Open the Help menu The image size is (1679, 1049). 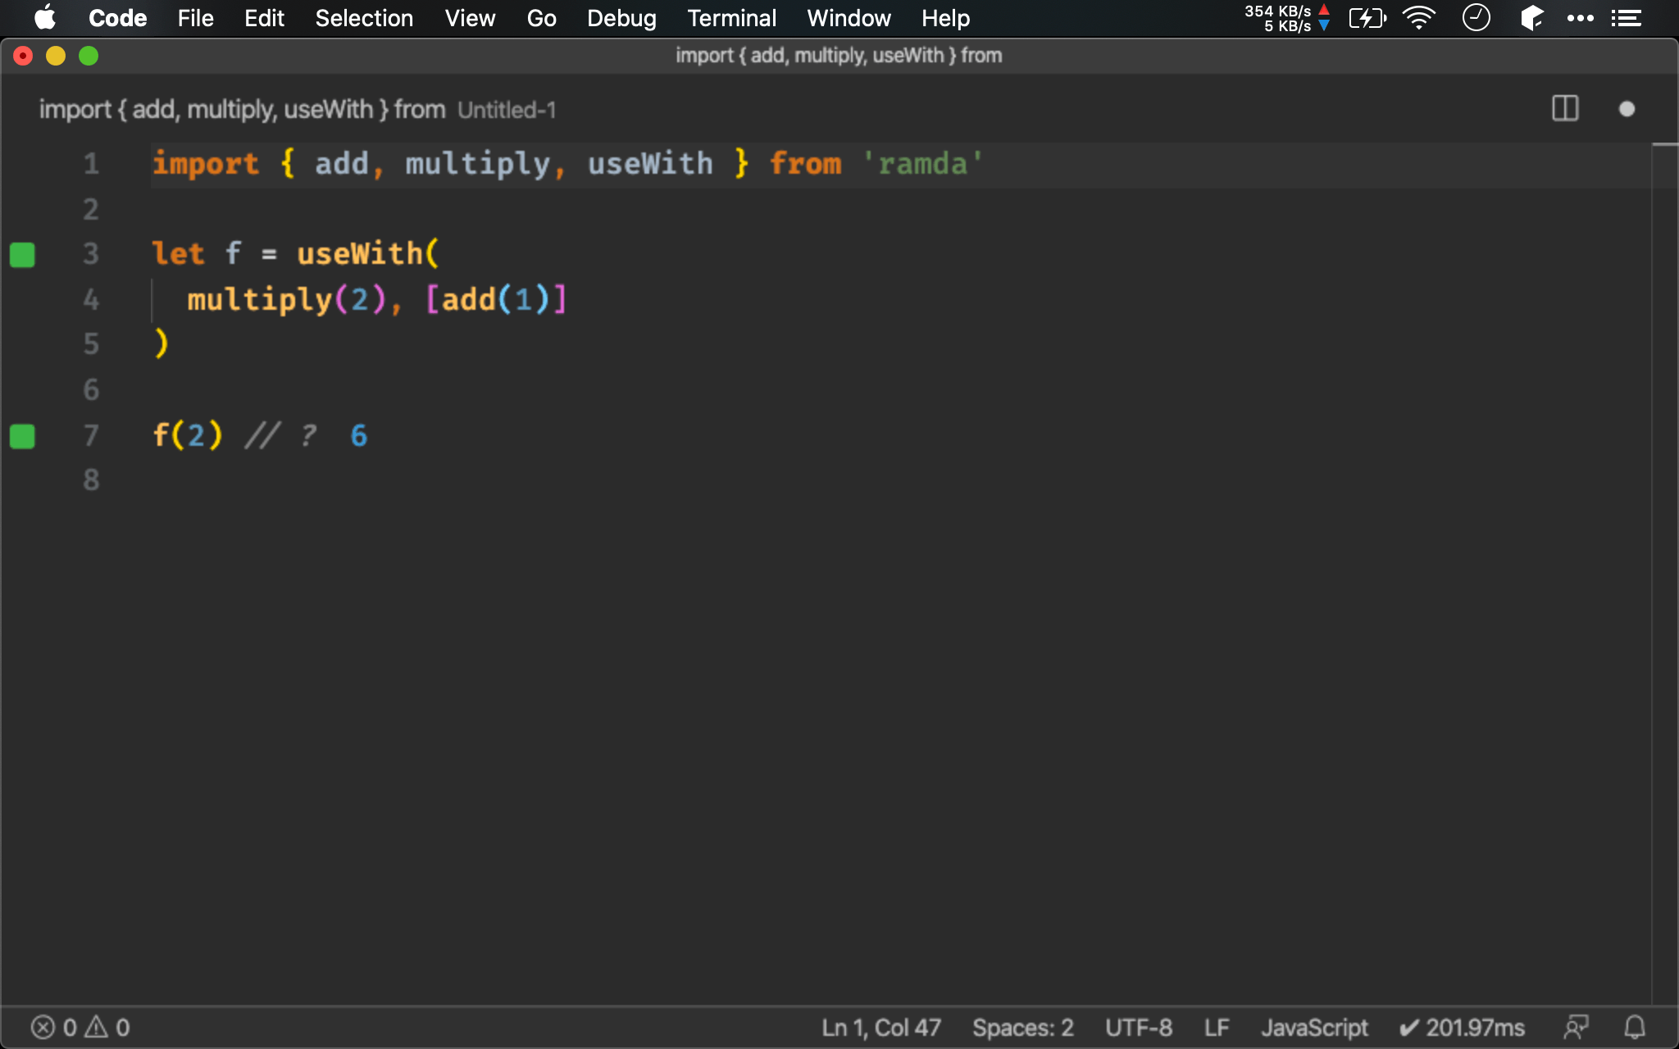pyautogui.click(x=945, y=18)
